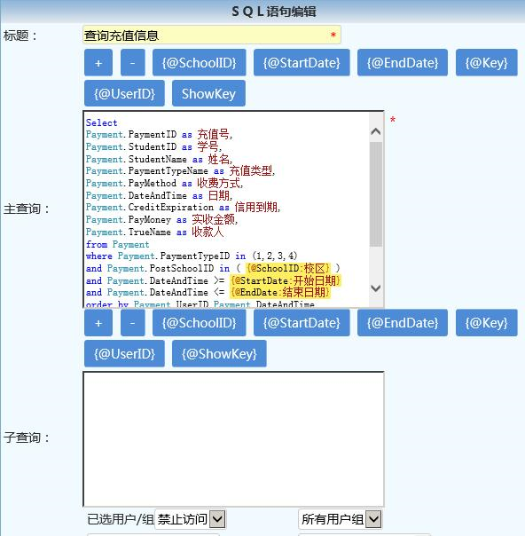Click the line Payment.PayMethod as 收费方式
The width and height of the screenshot is (525, 536).
pos(164,183)
